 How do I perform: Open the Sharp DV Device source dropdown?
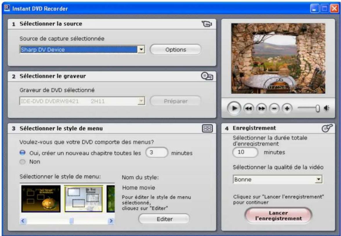141,50
